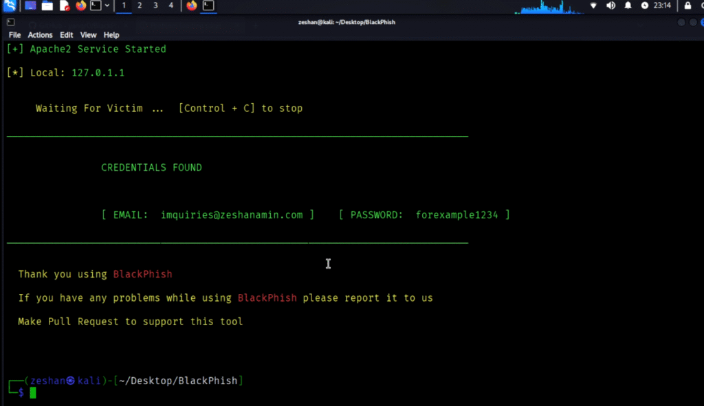Click the terminal window title text
Viewport: 704px width, 406px height.
tap(346, 22)
